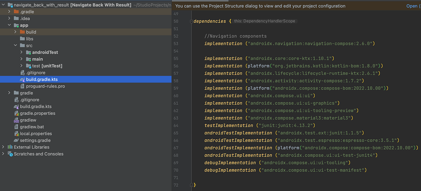The image size is (421, 191).
Task: Collapse the app module folder
Action: (x=9, y=25)
